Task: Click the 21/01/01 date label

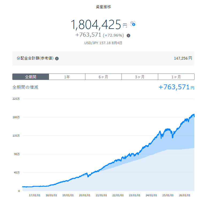Action: click(x=101, y=195)
